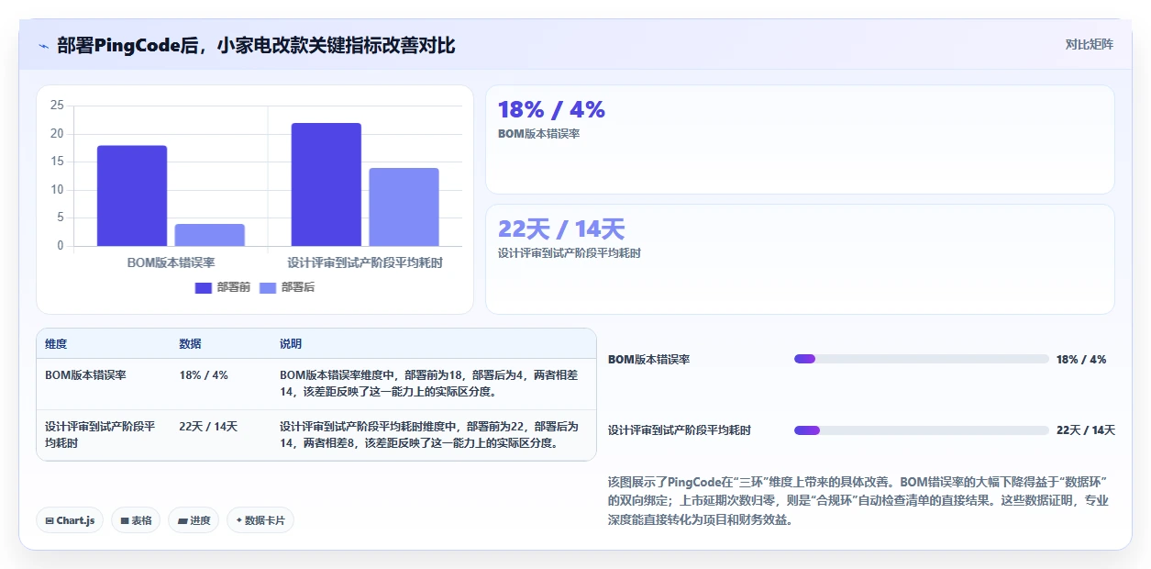Click the title icon beside 部署PingCode后
1151x569 pixels.
coord(44,46)
